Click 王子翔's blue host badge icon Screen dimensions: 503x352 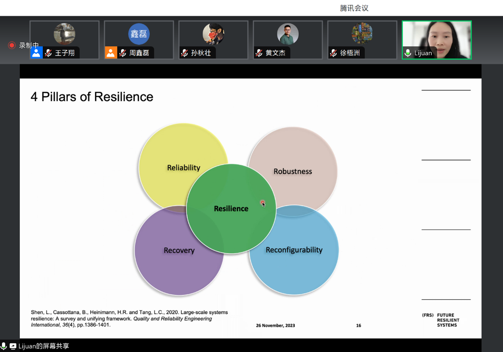36,53
